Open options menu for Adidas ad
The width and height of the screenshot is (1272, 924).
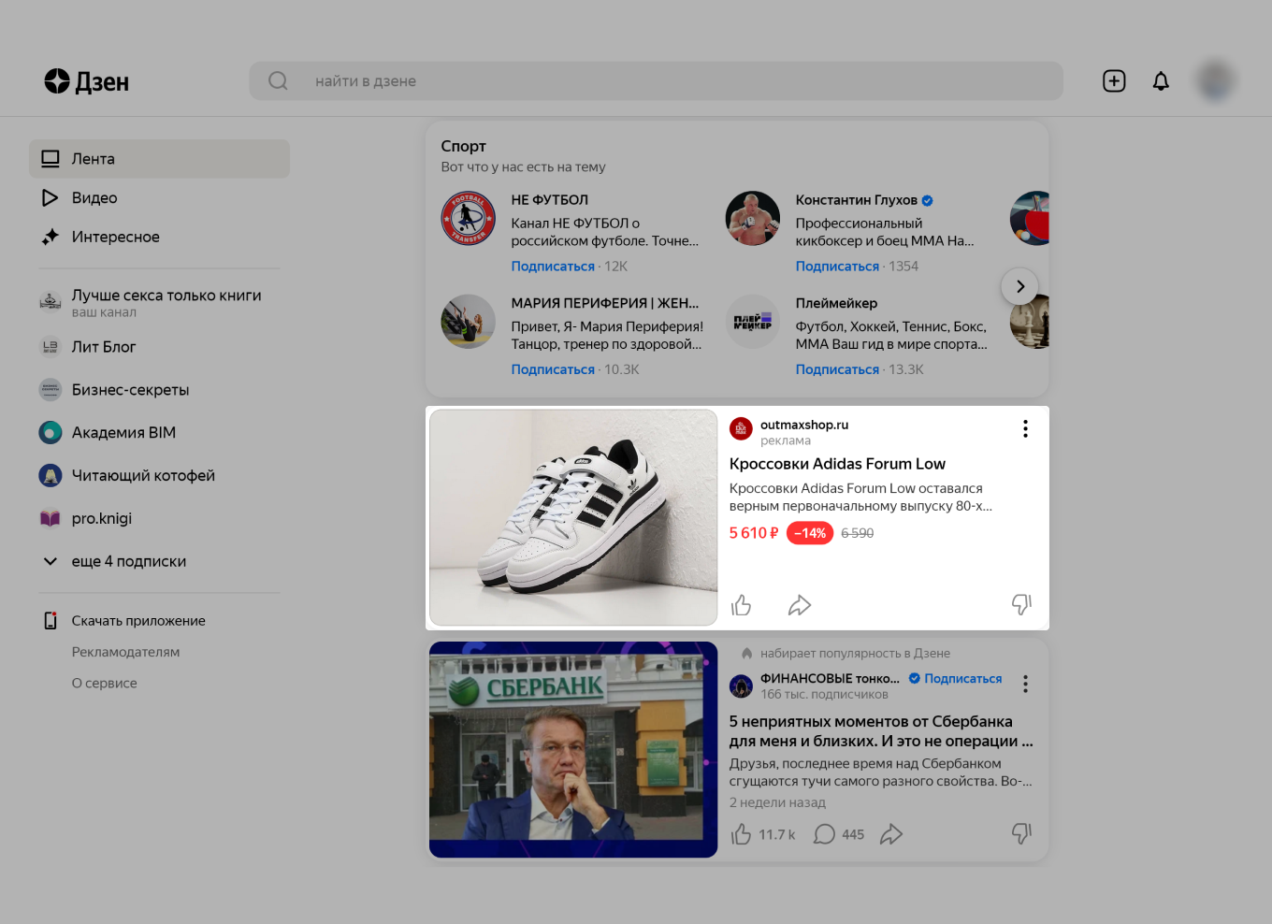[x=1025, y=428]
